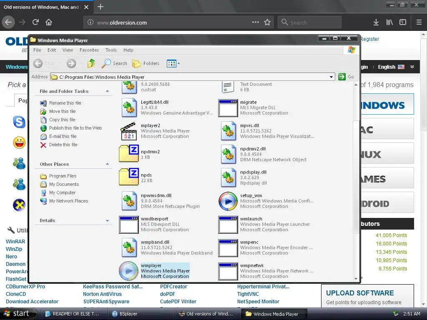Viewport: 427px width, 320px height.
Task: Select the wmpenc application icon
Action: (x=228, y=248)
